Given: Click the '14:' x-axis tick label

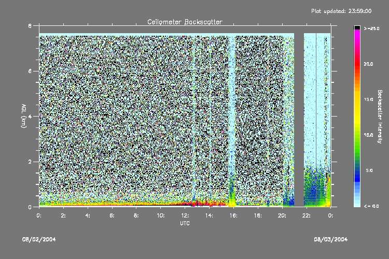Looking at the screenshot, I should [209, 215].
